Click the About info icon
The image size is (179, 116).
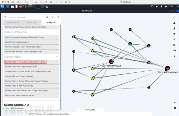[x=174, y=56]
